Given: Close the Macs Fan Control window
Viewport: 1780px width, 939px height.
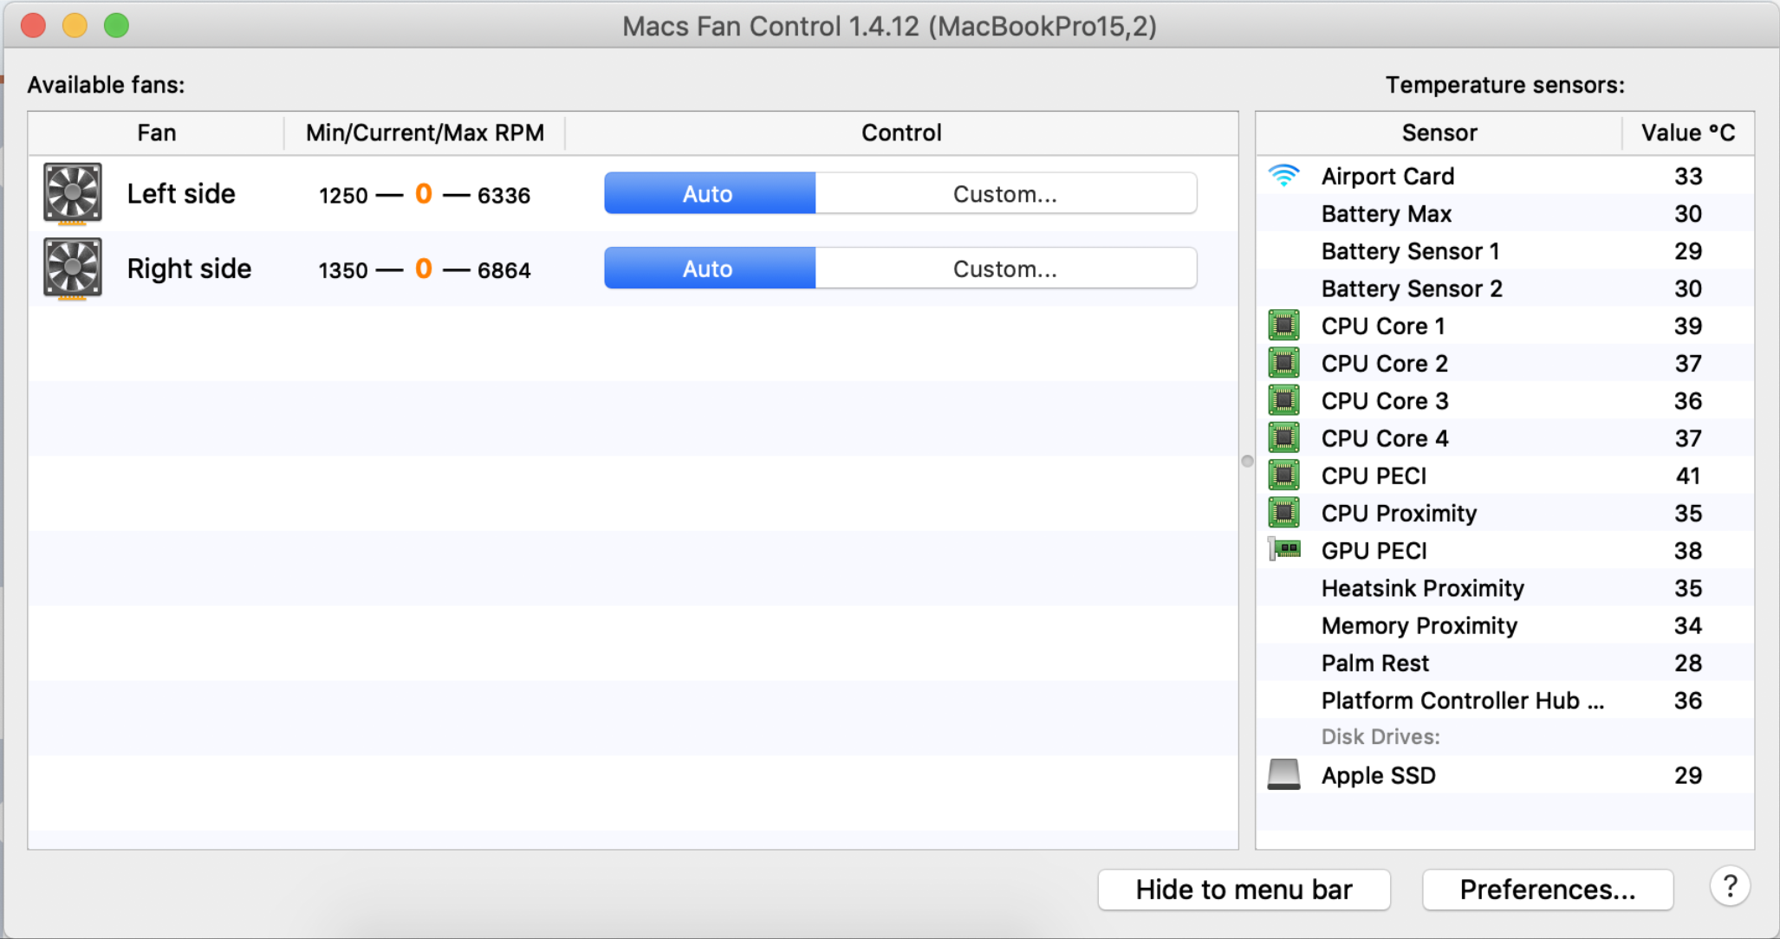Looking at the screenshot, I should coord(33,25).
